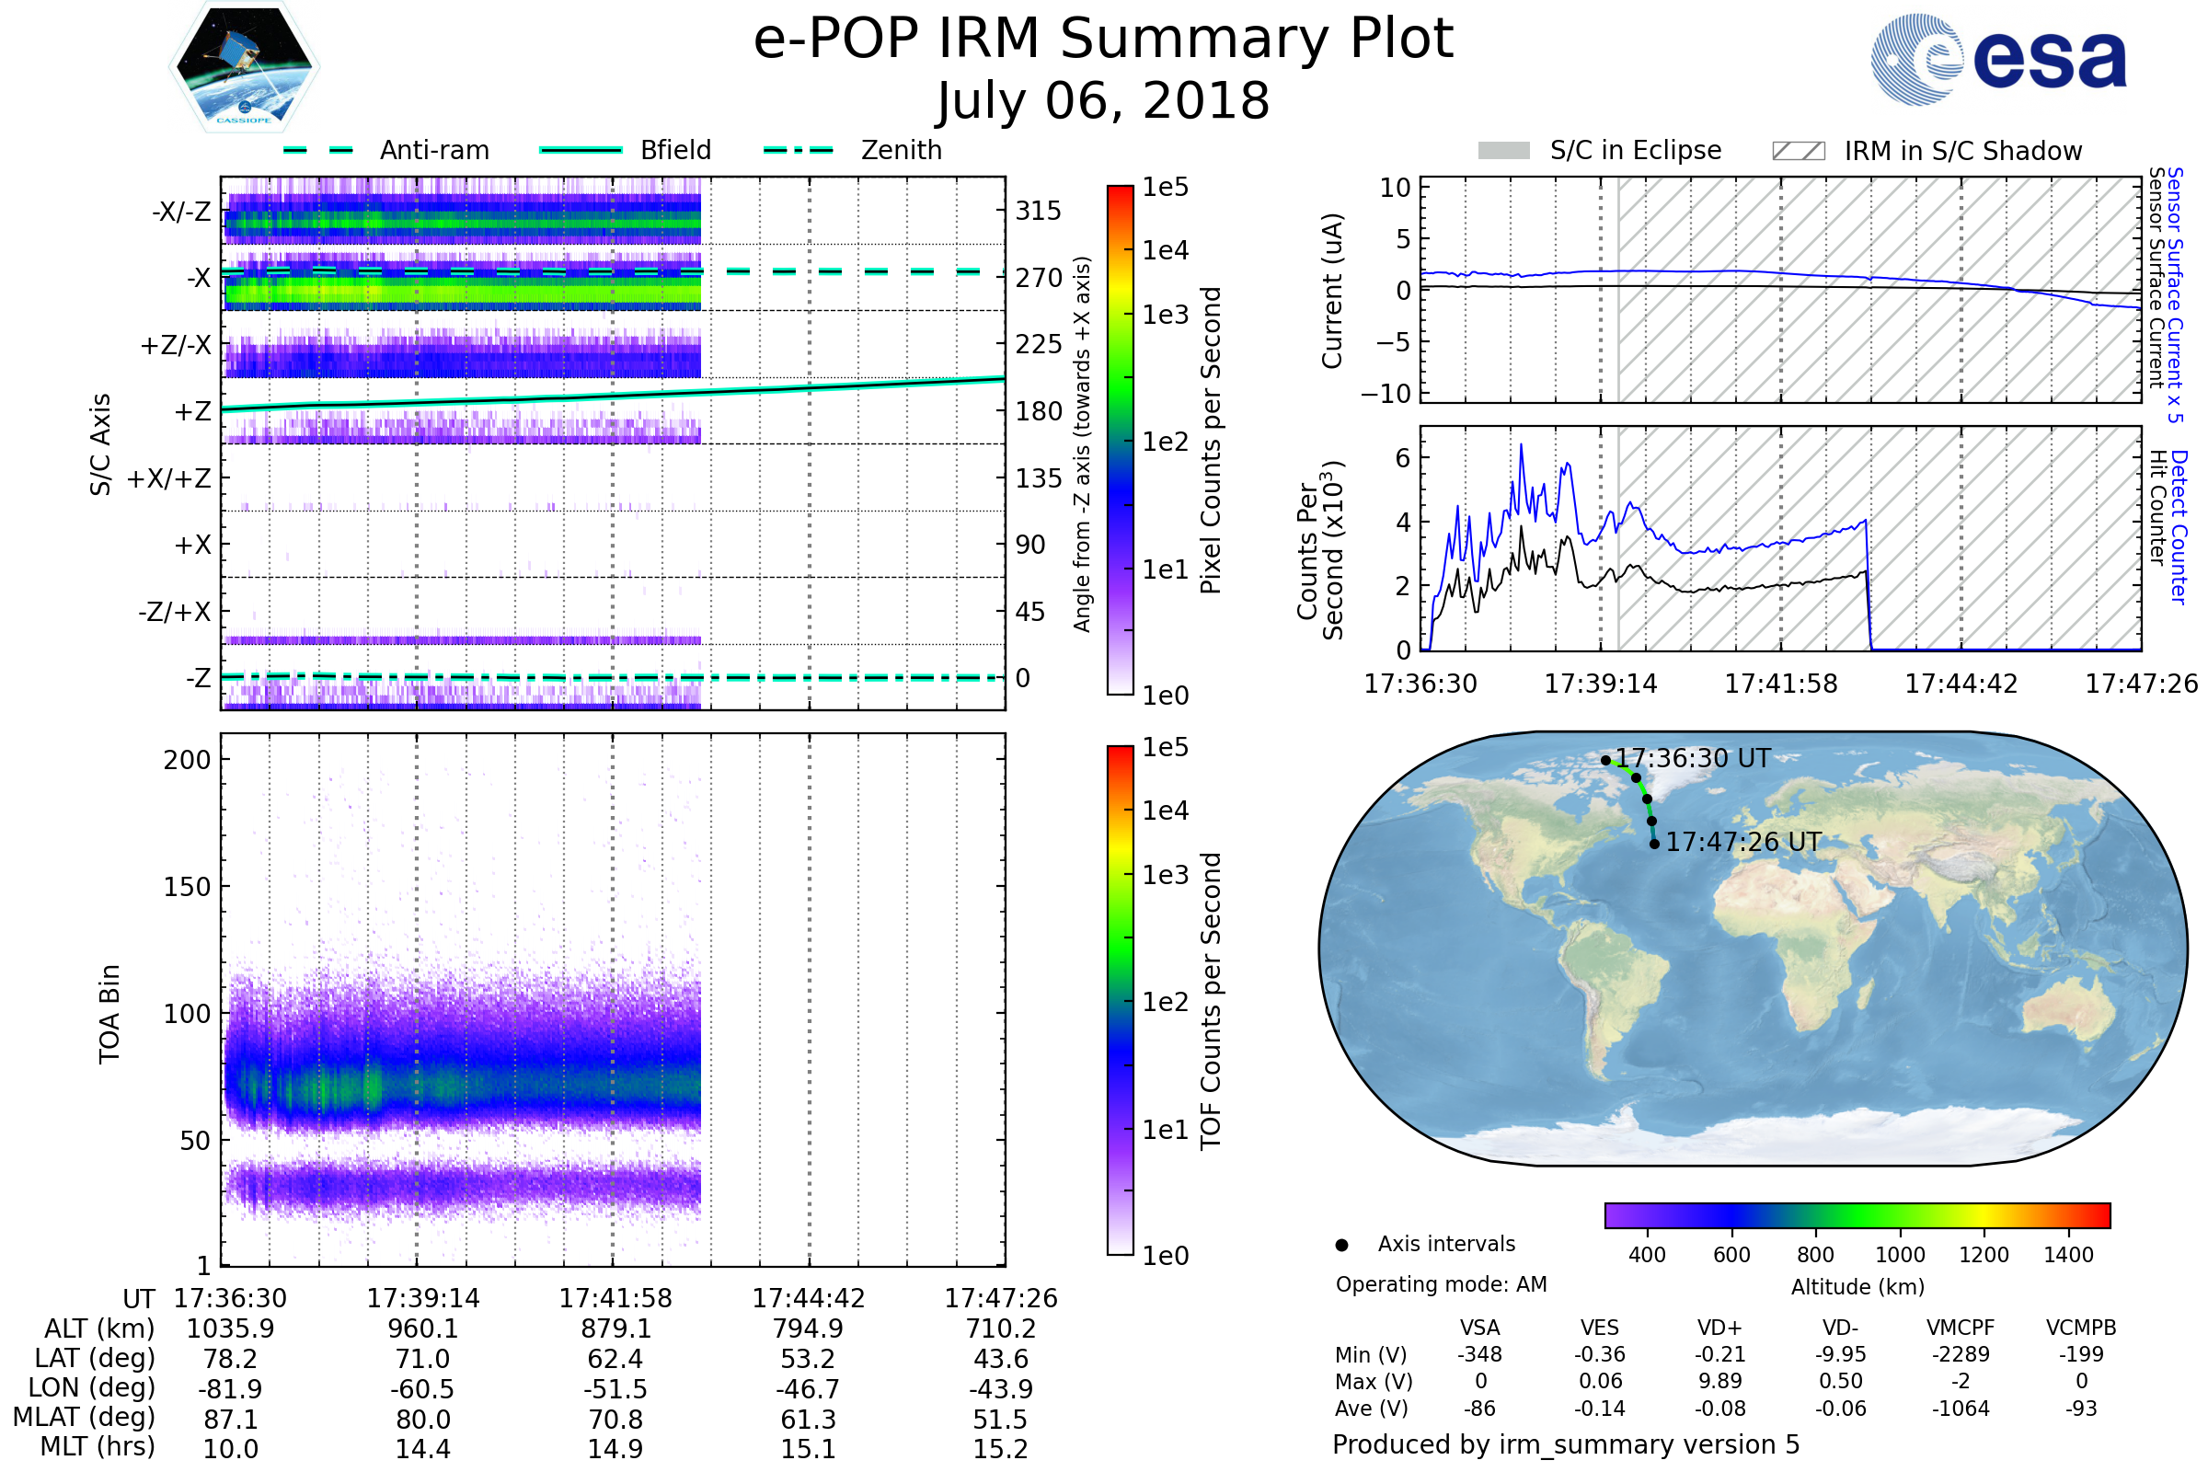Click the CASSIOPE satellite hexagon logo
Viewport: 2208px width, 1472px height.
coord(244,67)
